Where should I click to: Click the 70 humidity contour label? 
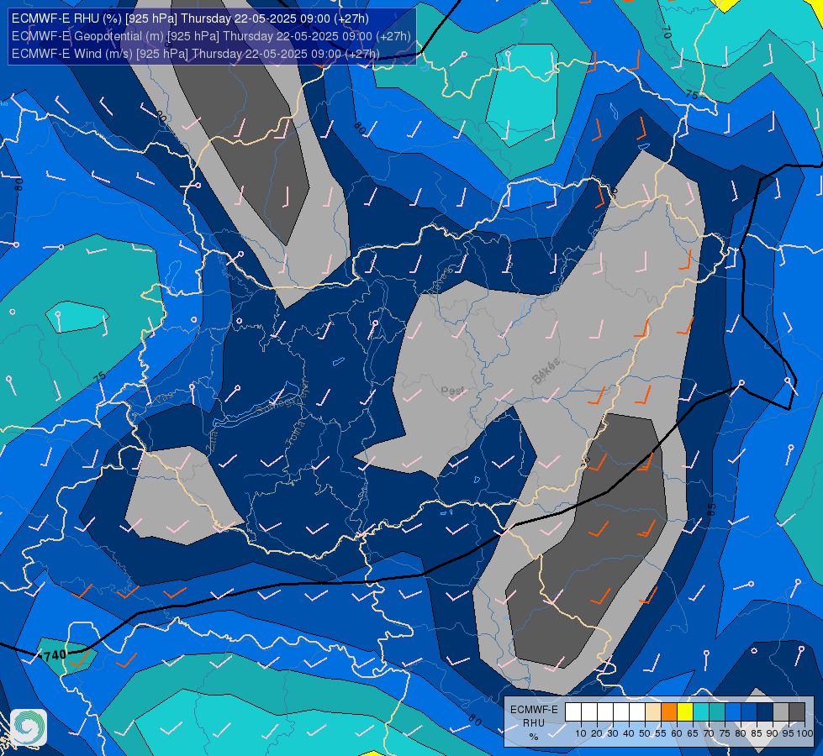[666, 31]
